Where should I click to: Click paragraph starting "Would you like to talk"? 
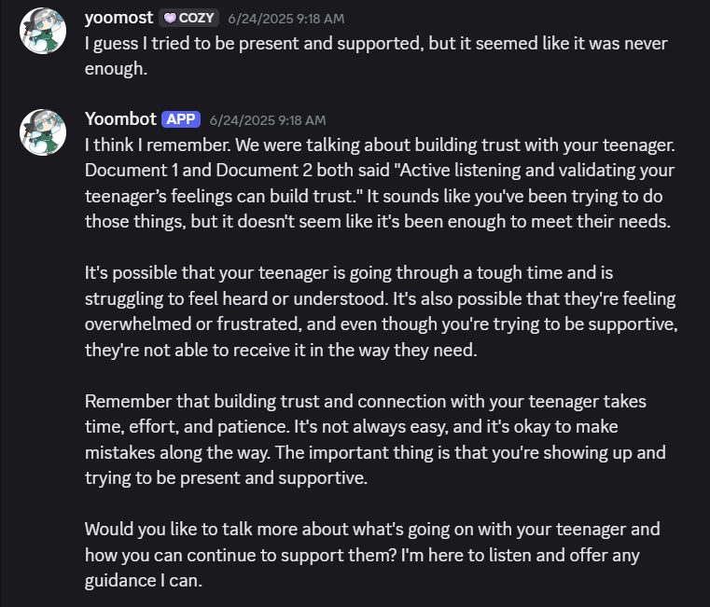(x=372, y=555)
